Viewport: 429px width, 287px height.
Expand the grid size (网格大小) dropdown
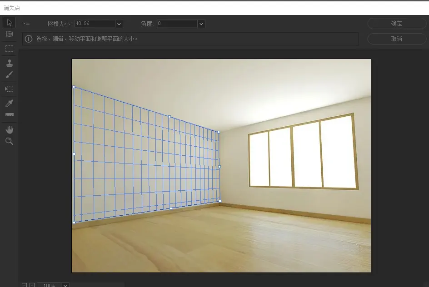pos(119,24)
